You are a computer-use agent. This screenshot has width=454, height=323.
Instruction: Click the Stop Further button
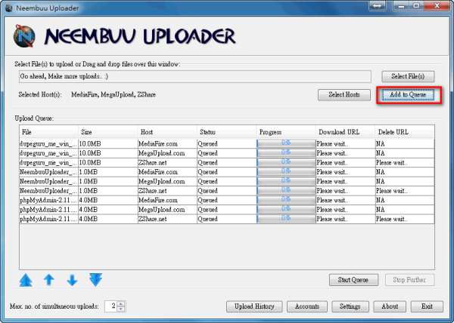coord(409,280)
